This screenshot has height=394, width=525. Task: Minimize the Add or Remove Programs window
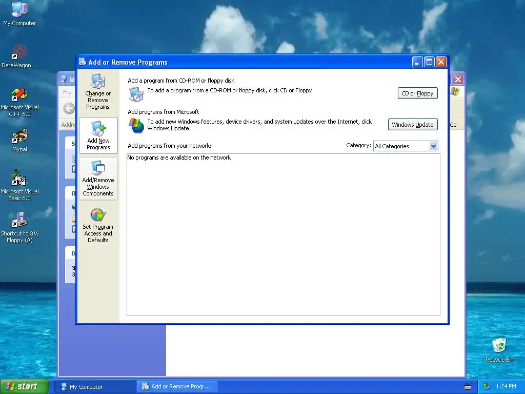[x=417, y=62]
